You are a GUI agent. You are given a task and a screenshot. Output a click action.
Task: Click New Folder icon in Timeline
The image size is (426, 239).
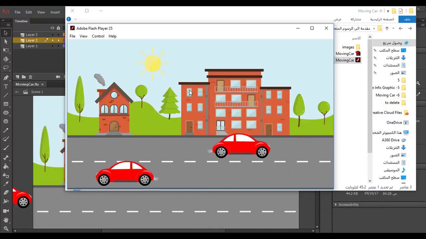pyautogui.click(x=24, y=77)
